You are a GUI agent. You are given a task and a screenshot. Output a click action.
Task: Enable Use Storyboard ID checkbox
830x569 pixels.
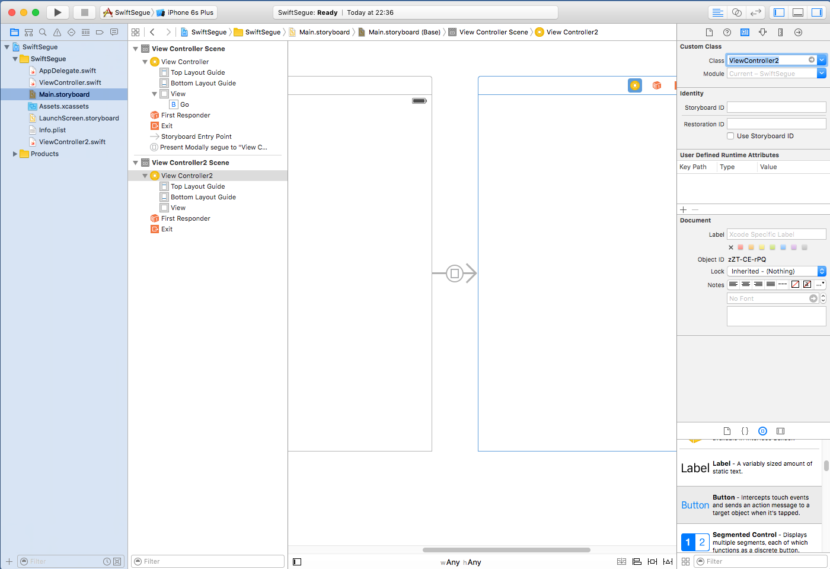click(x=730, y=136)
